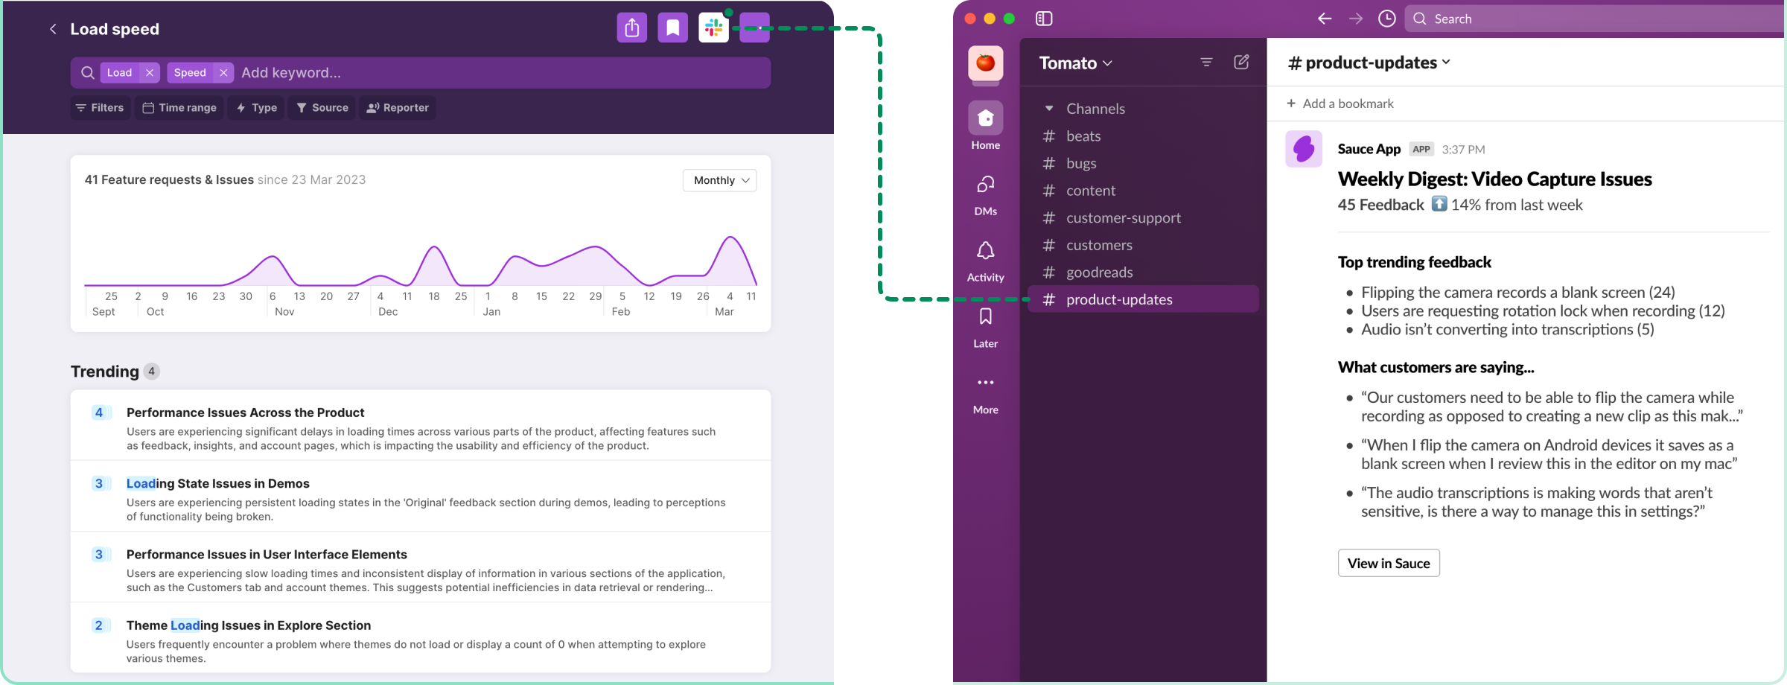Open Slack Later tab
Screen dimensions: 1787x685
coord(985,328)
